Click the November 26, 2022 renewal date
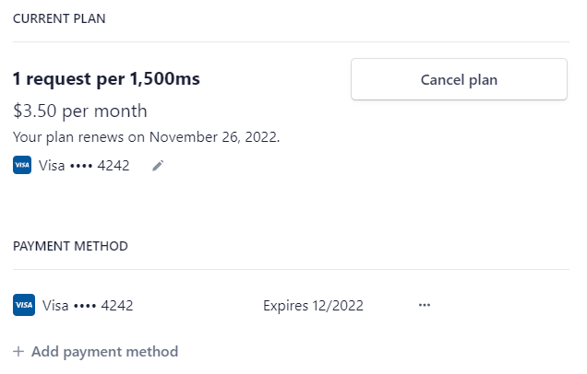 pos(214,137)
